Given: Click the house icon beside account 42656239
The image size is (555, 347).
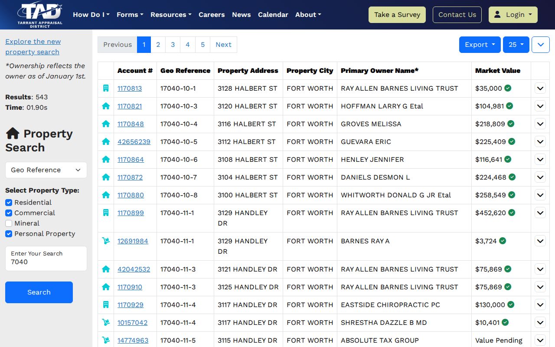Looking at the screenshot, I should 106,141.
